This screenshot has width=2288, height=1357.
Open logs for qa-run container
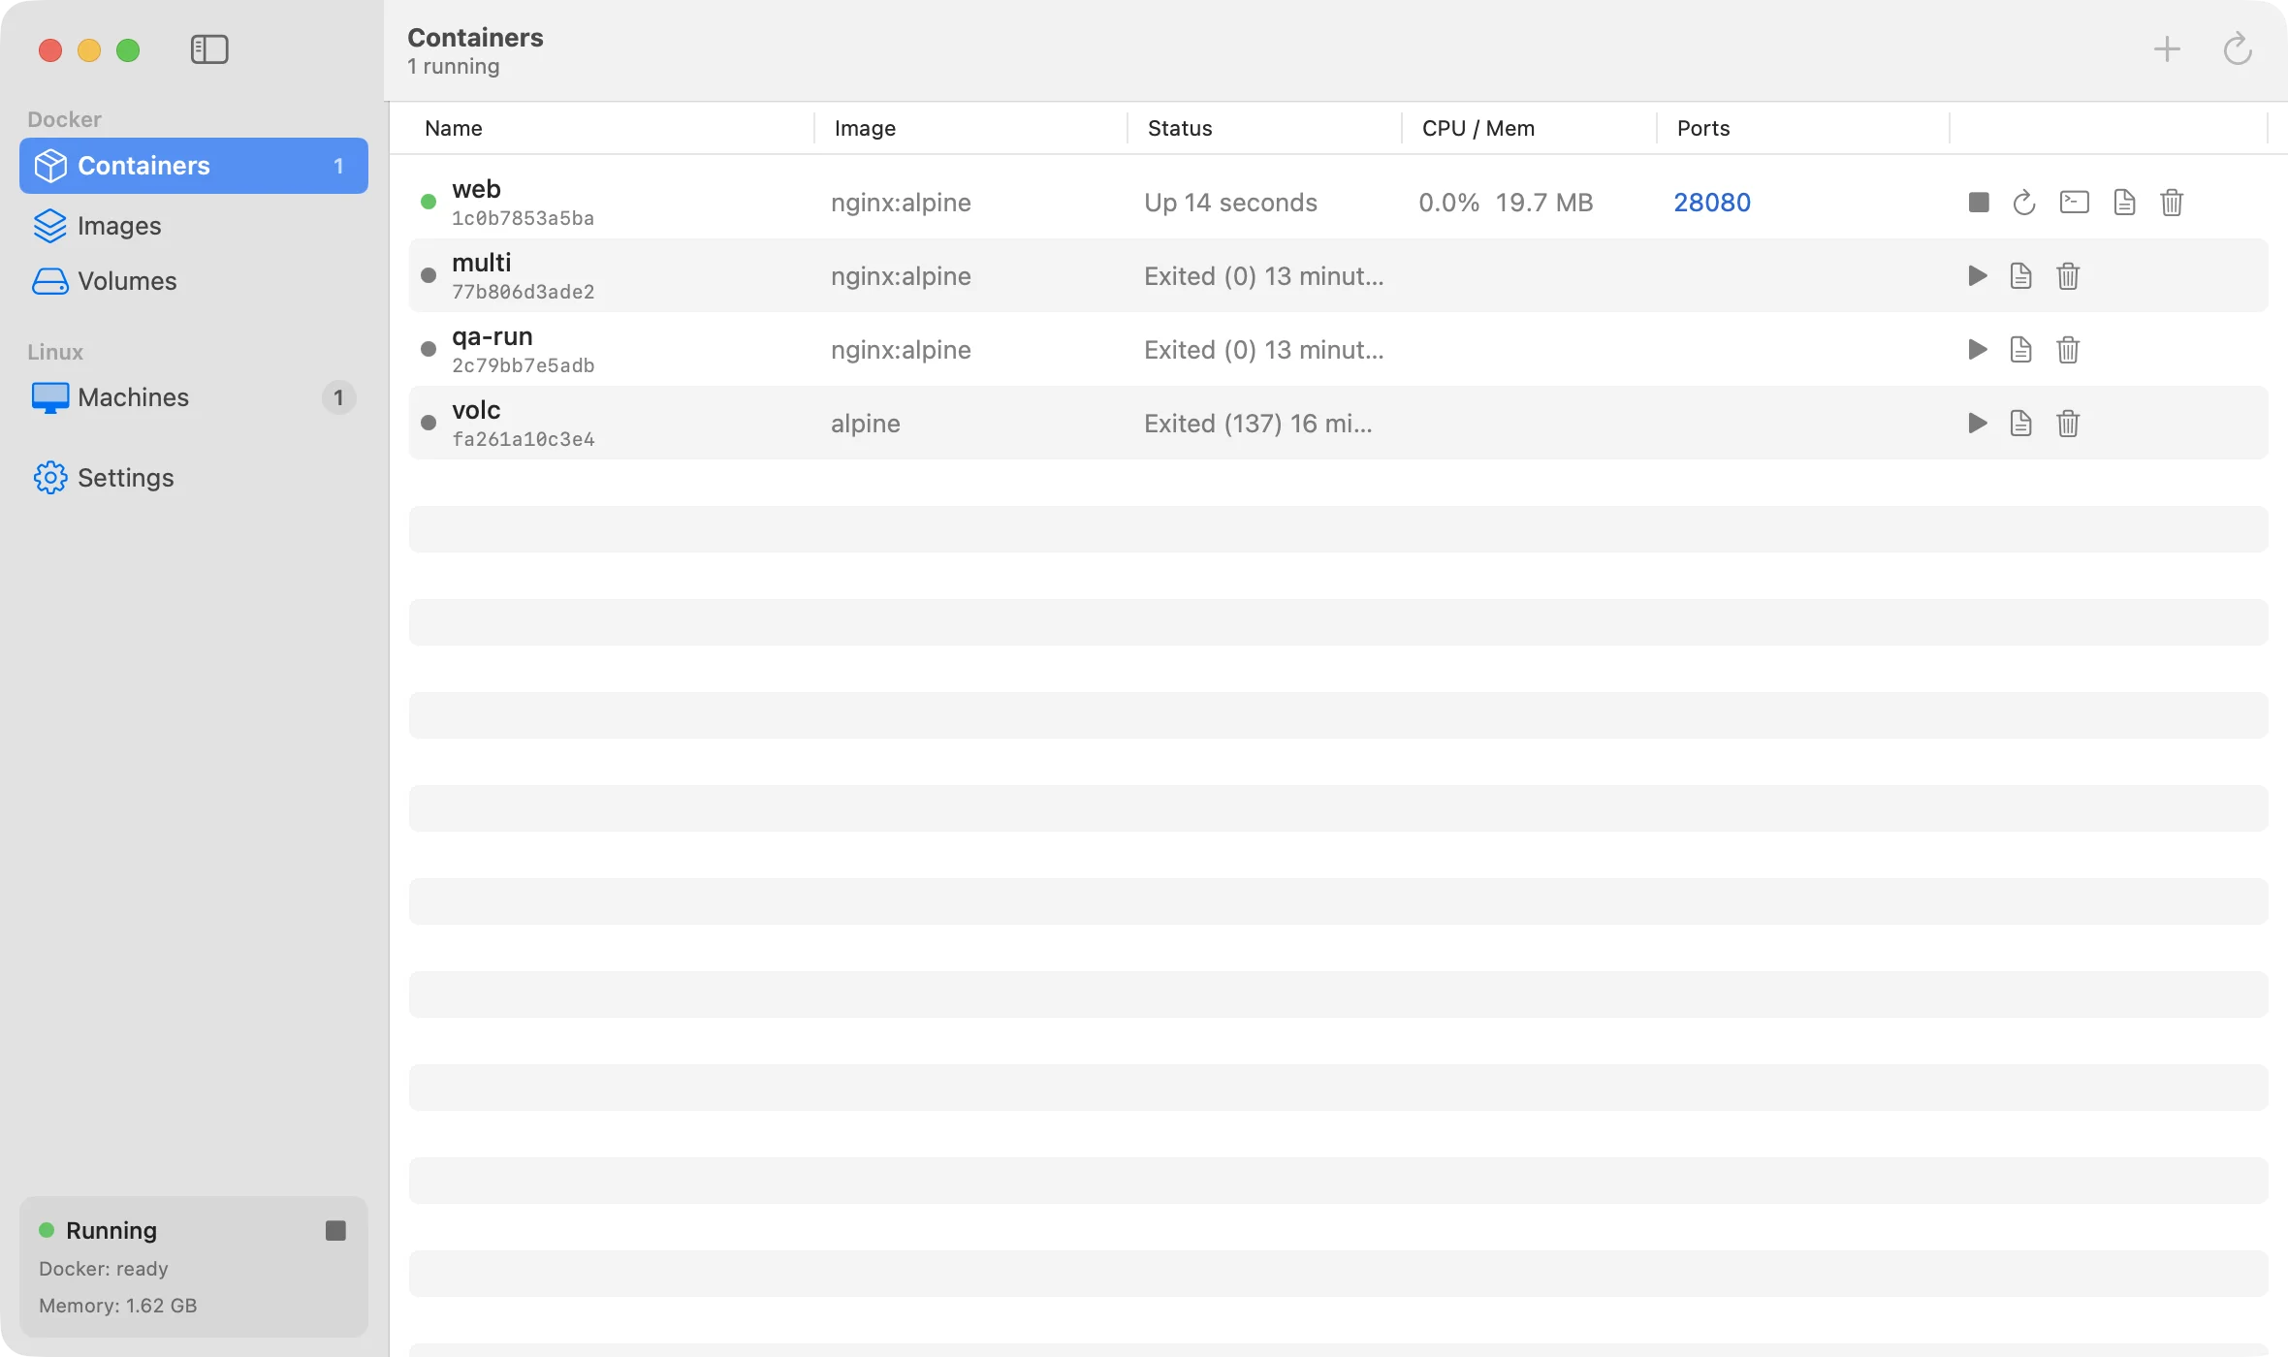coord(2020,350)
